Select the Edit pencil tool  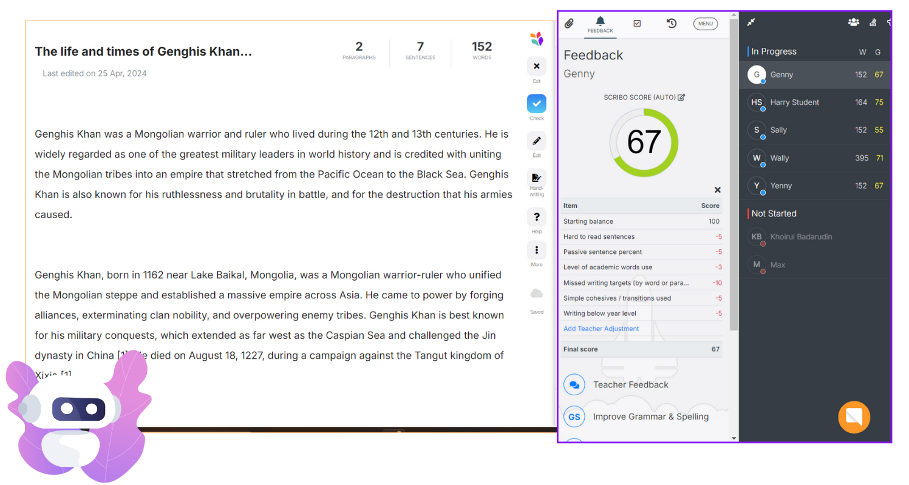pos(536,141)
